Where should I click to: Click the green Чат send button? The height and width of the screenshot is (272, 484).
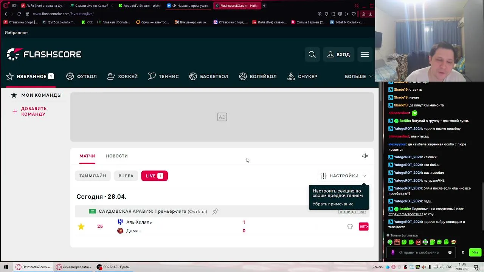pyautogui.click(x=475, y=252)
